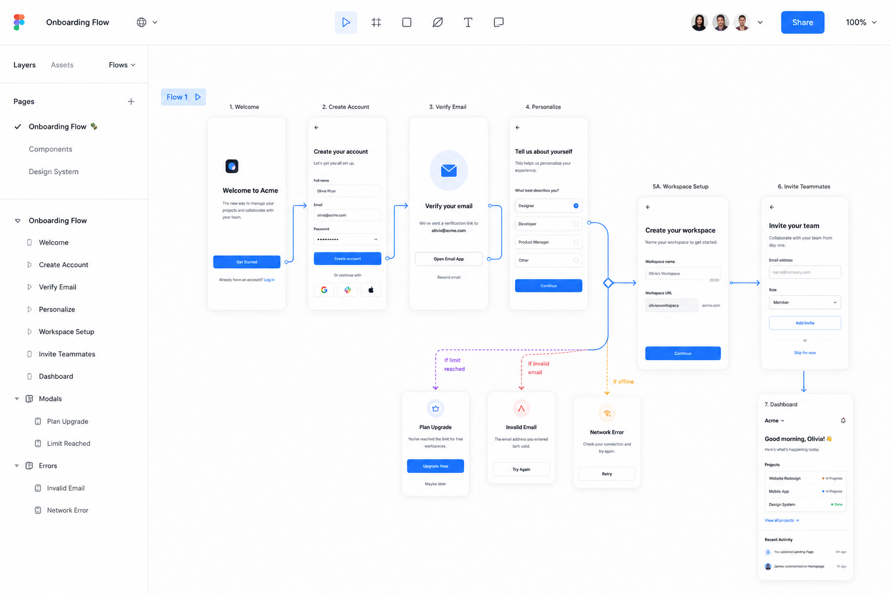
Task: Expand the Verify Email layer
Action: pos(30,287)
